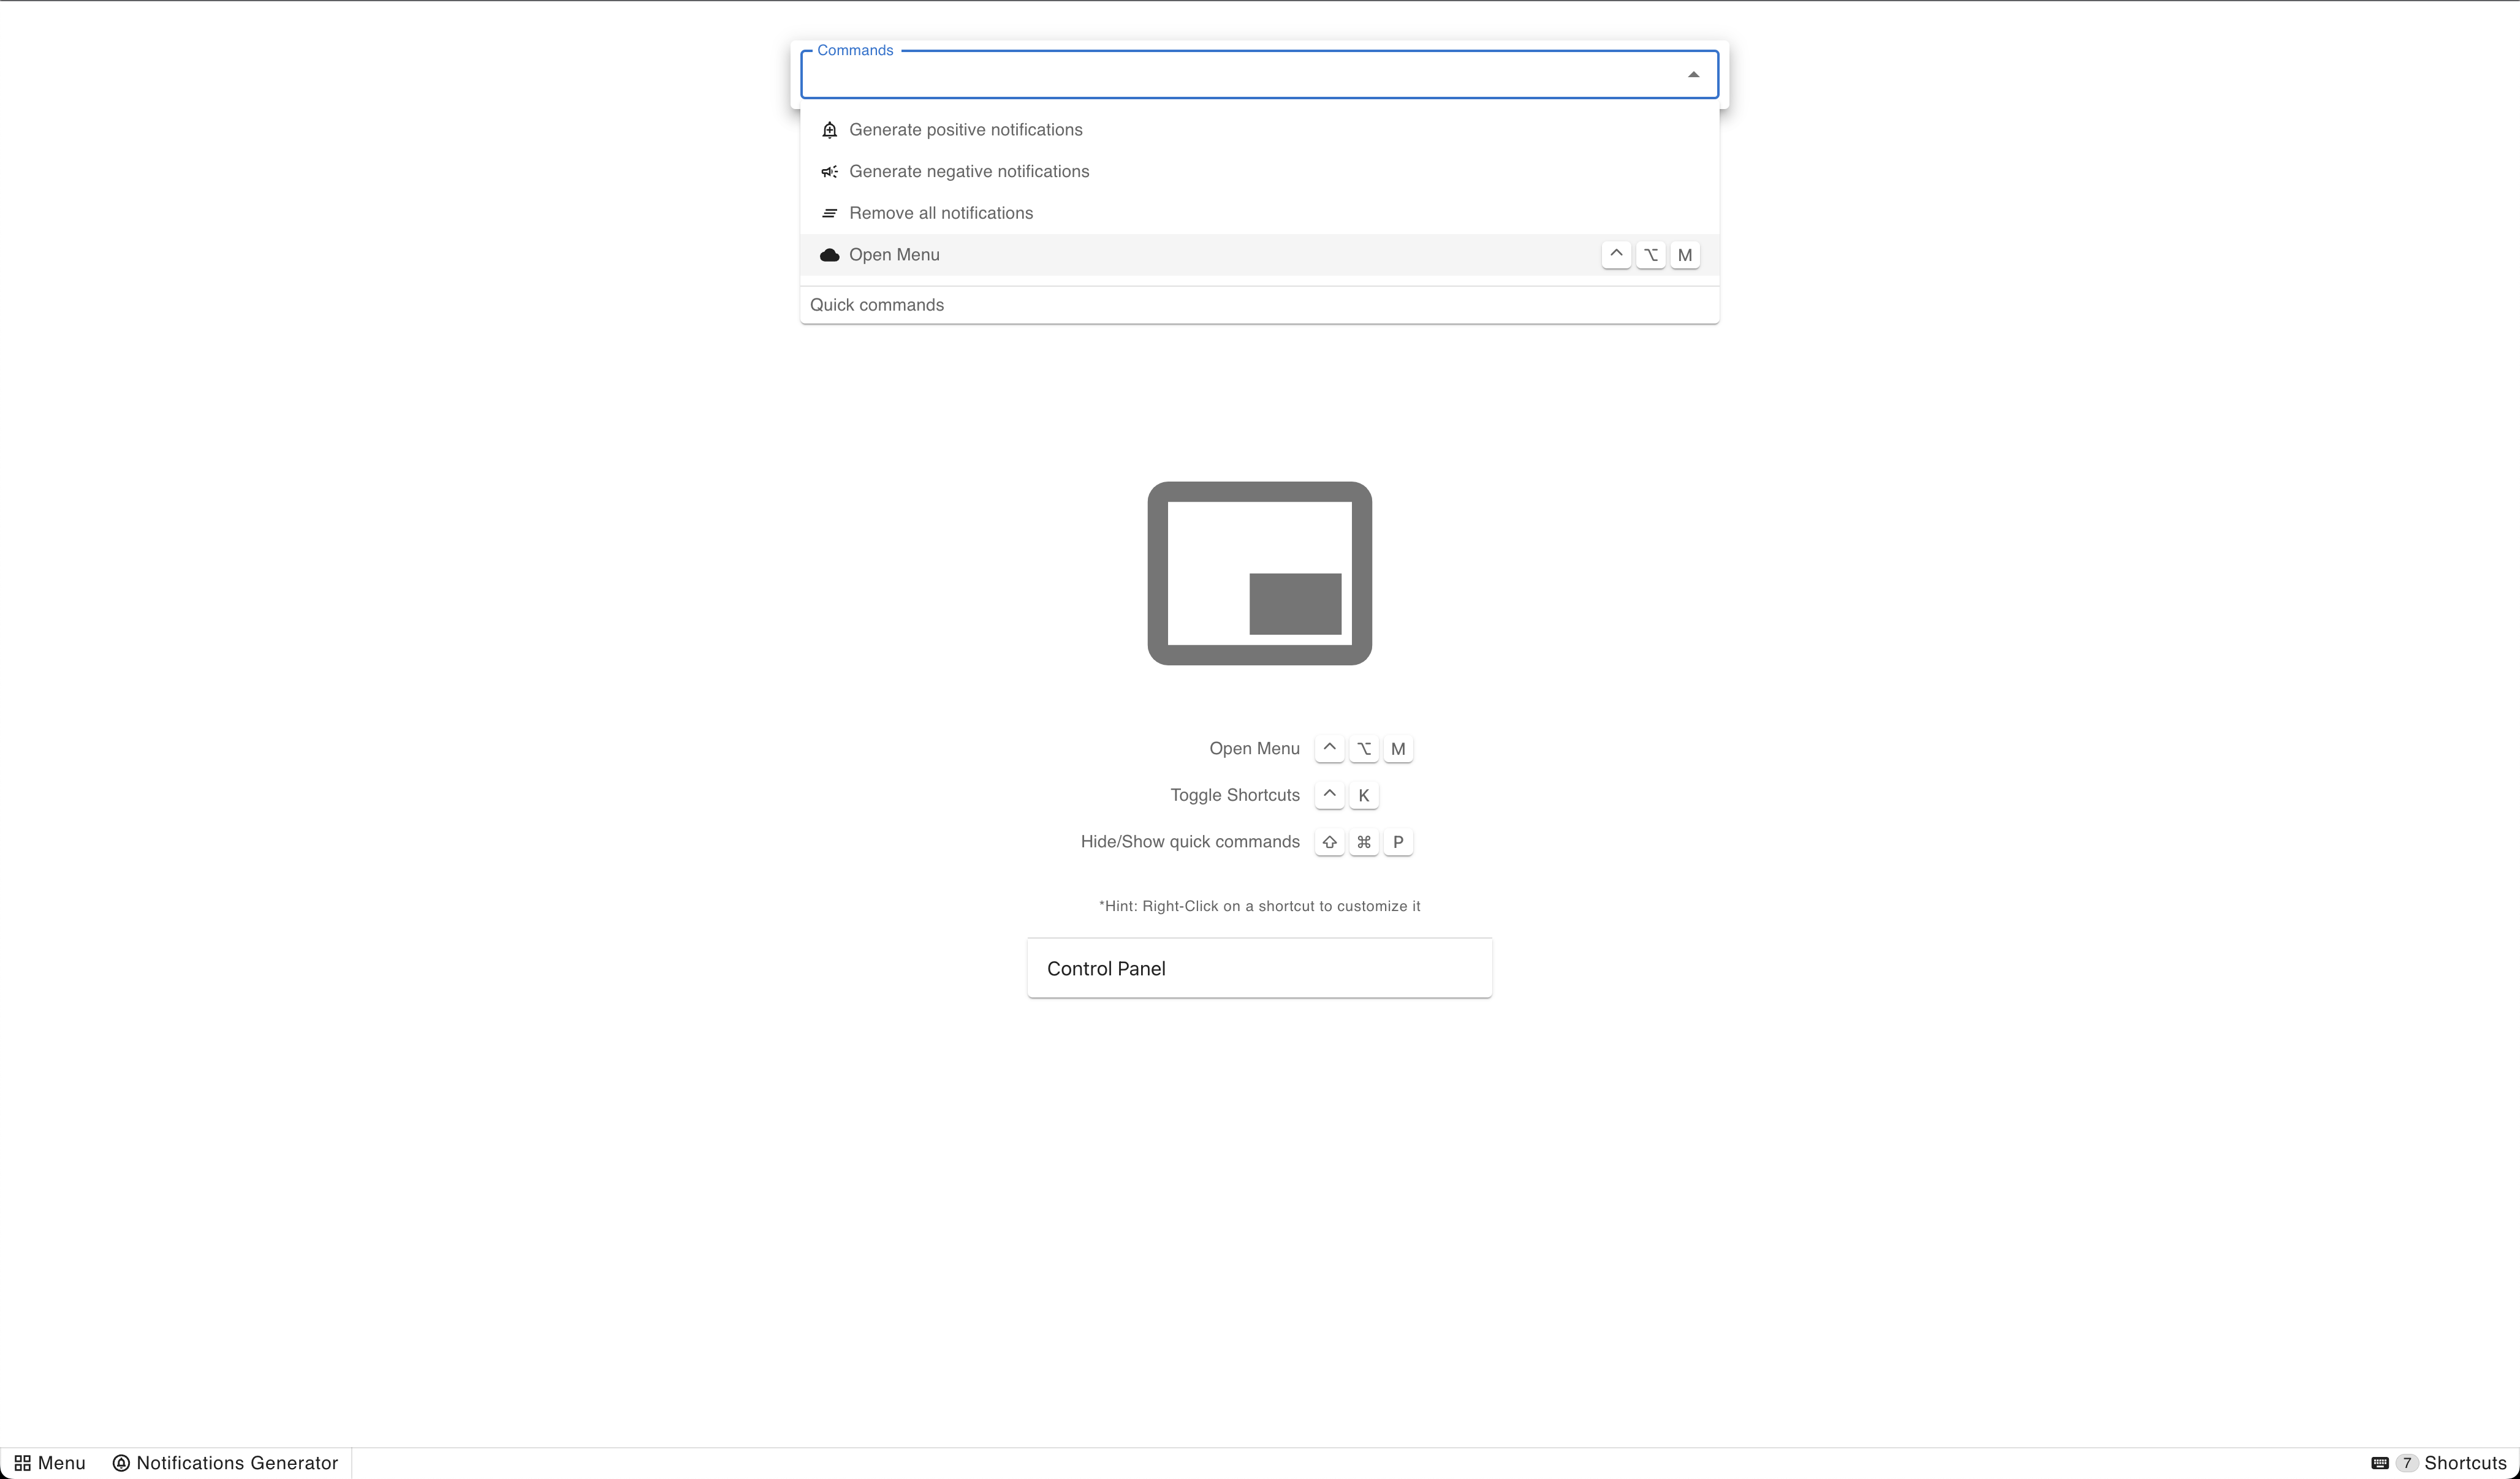Click the grid icon next to Menu
This screenshot has height=1479, width=2520.
[22, 1463]
